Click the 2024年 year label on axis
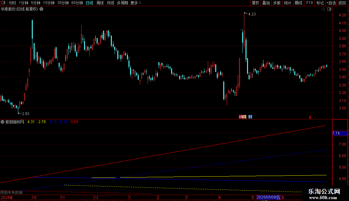Viewport: 349px width, 201px height. tap(7, 197)
